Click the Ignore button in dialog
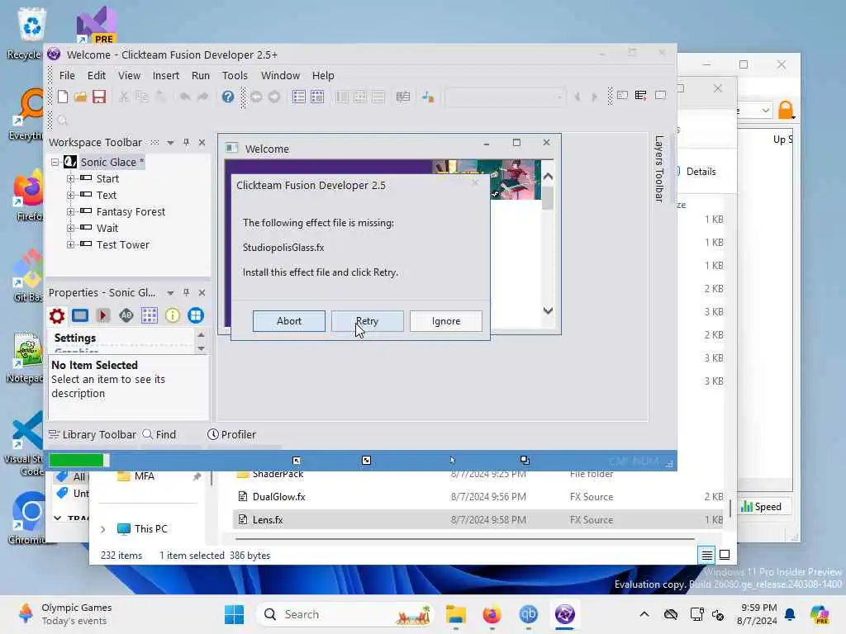Viewport: 846px width, 634px height. [445, 321]
